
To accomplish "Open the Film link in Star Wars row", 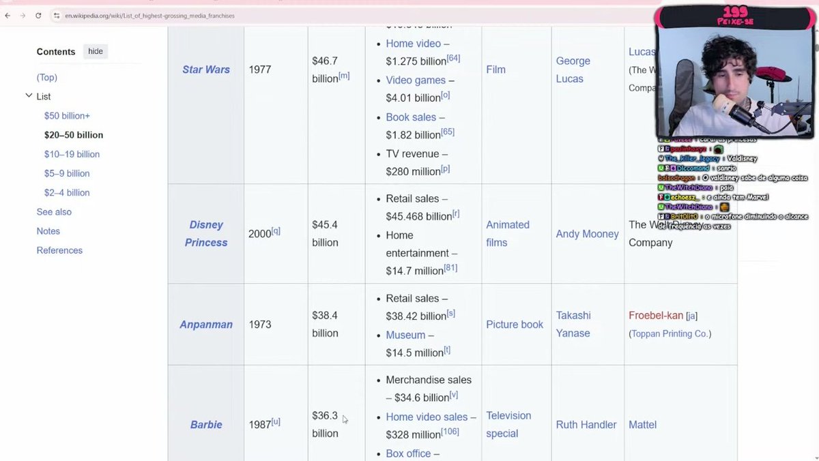I will point(495,70).
